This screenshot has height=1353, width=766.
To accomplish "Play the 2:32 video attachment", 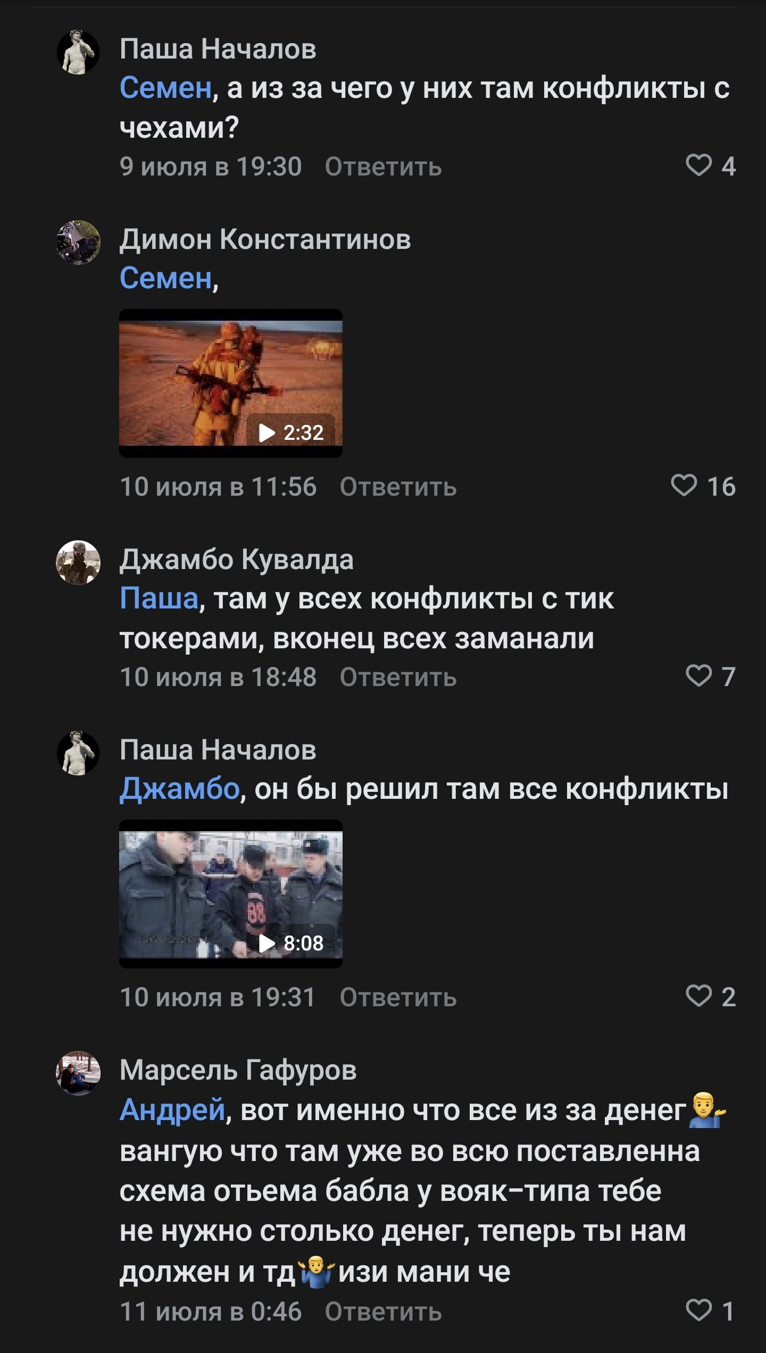I will (231, 383).
